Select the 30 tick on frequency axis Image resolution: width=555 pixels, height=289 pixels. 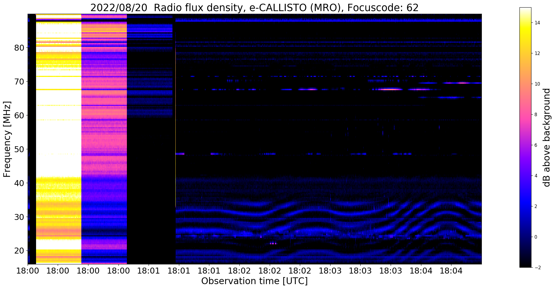coord(20,217)
